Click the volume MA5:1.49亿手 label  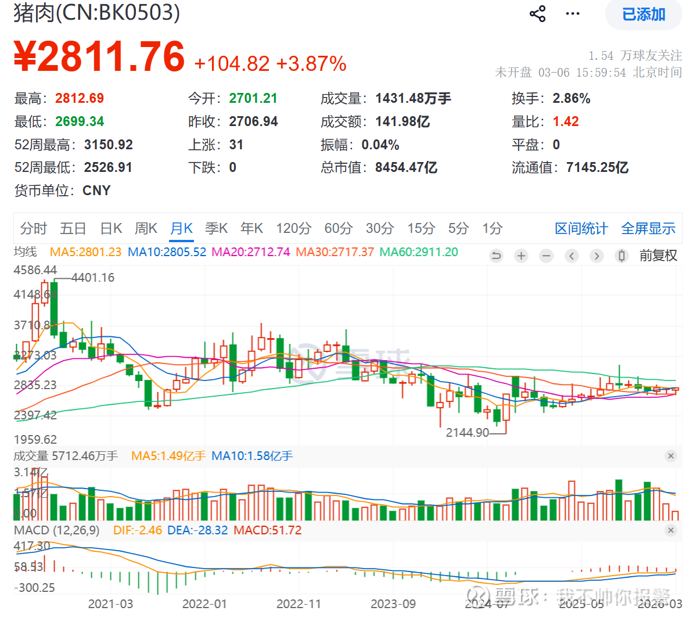point(168,456)
